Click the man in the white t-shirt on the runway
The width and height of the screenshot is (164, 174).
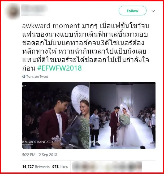(95, 127)
